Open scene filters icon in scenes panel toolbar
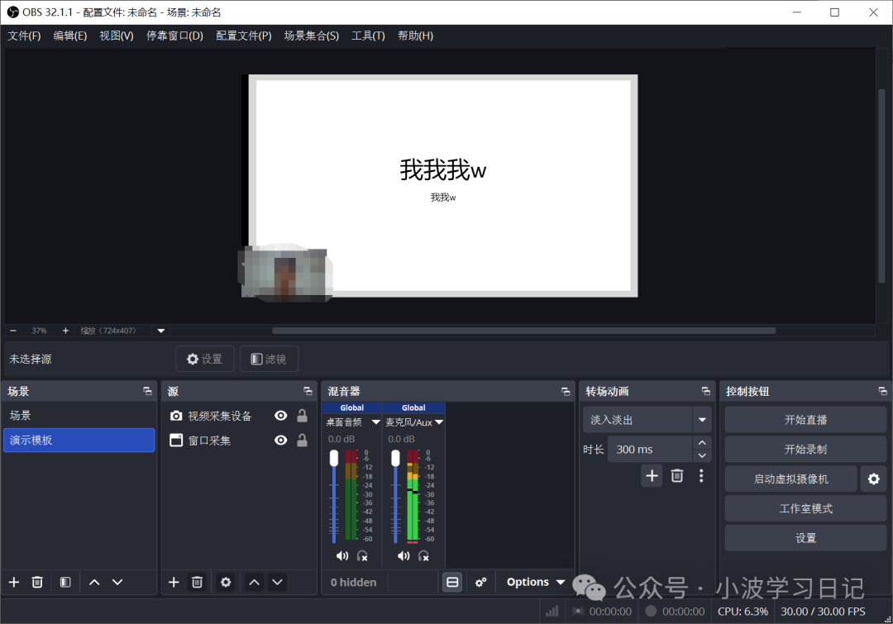Image resolution: width=893 pixels, height=624 pixels. coord(64,582)
